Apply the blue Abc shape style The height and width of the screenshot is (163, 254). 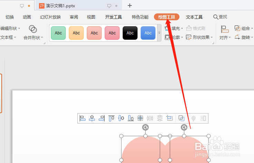coord(148,33)
